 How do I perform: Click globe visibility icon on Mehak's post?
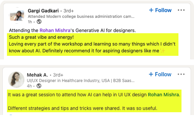pos(39,86)
